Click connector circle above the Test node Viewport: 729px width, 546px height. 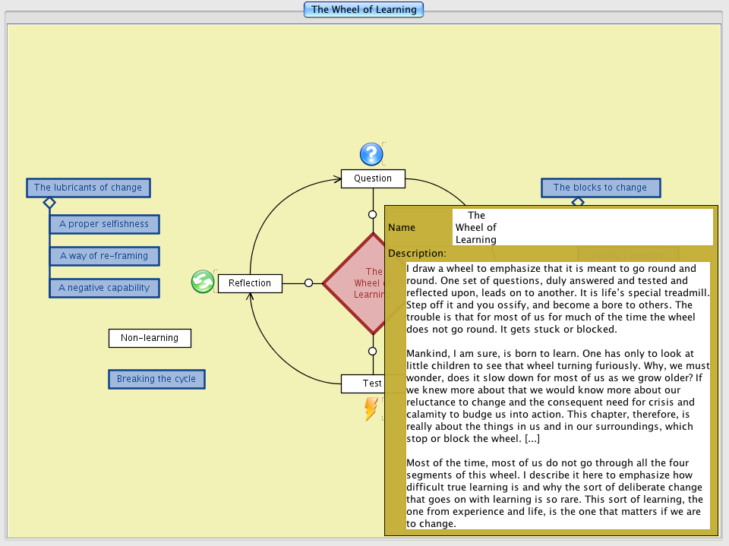[372, 351]
